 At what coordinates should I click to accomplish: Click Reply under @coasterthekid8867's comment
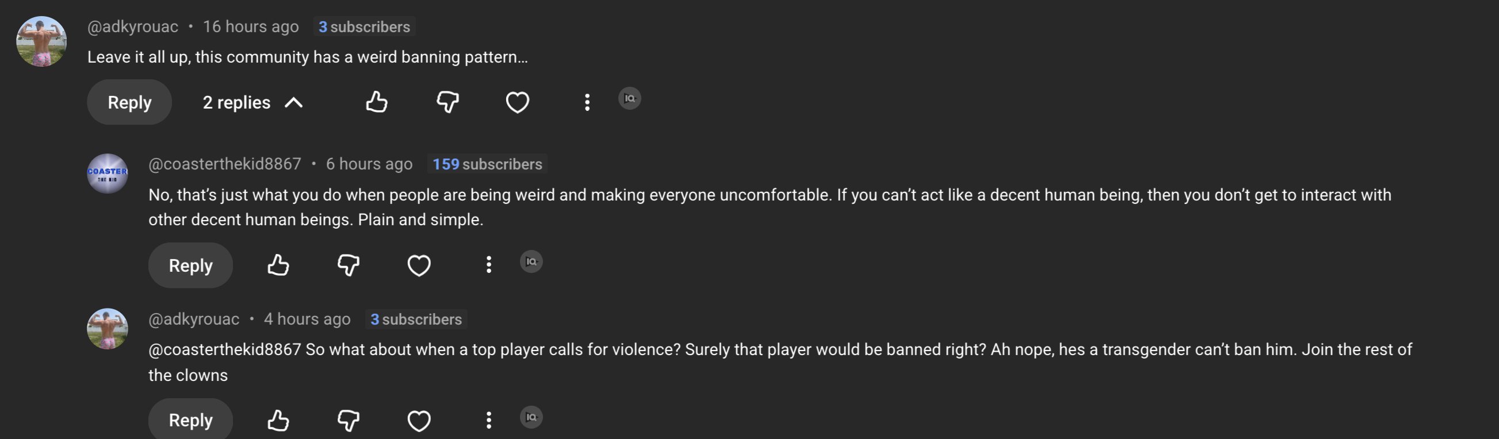(190, 265)
